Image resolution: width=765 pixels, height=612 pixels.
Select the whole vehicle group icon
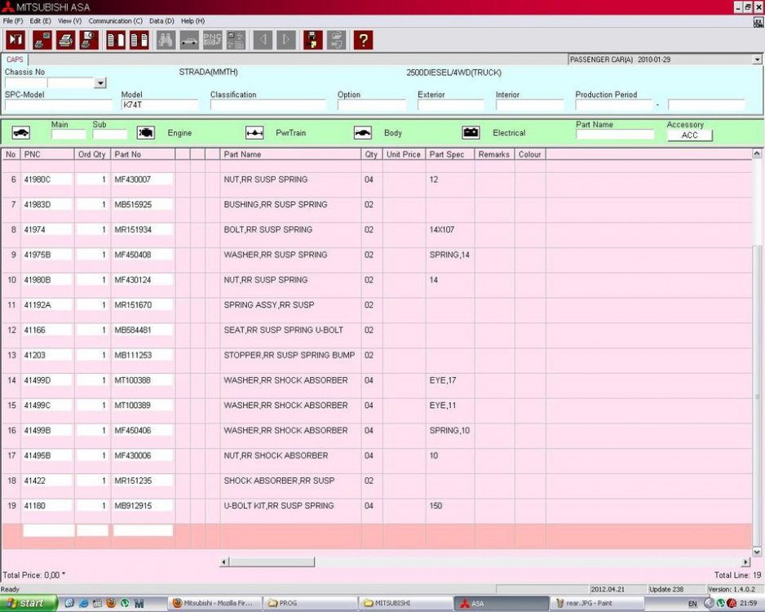21,132
